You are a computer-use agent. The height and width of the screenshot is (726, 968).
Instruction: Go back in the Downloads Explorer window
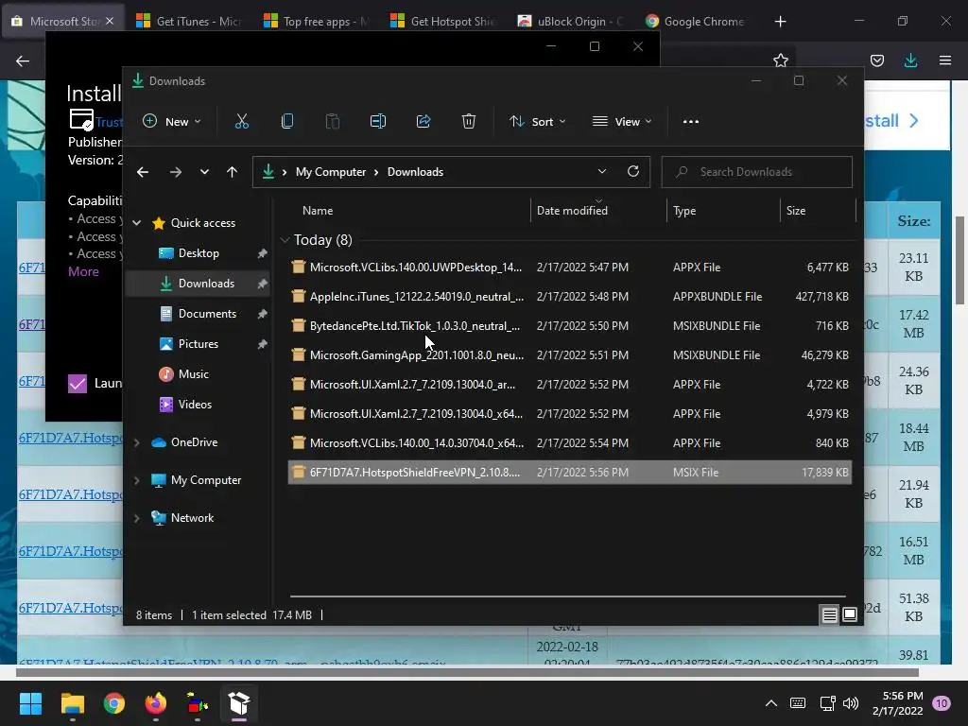(143, 172)
